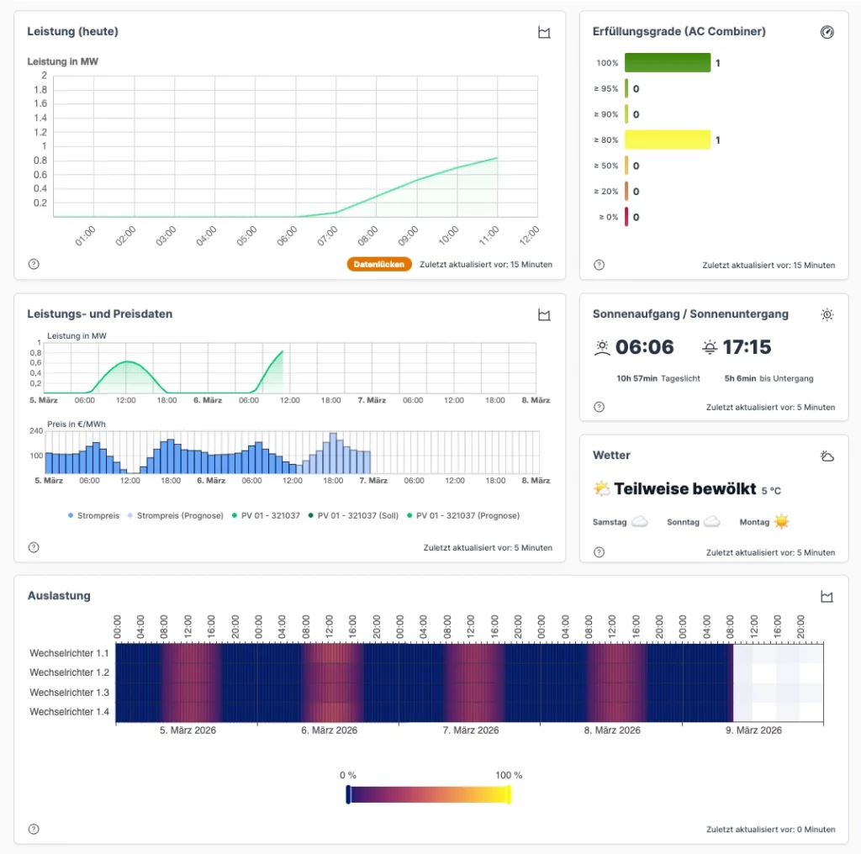
Task: Click the yellow ≥ 80% fulfillment bar
Action: click(x=668, y=140)
